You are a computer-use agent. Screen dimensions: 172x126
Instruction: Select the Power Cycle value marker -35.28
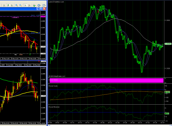(x=167, y=92)
